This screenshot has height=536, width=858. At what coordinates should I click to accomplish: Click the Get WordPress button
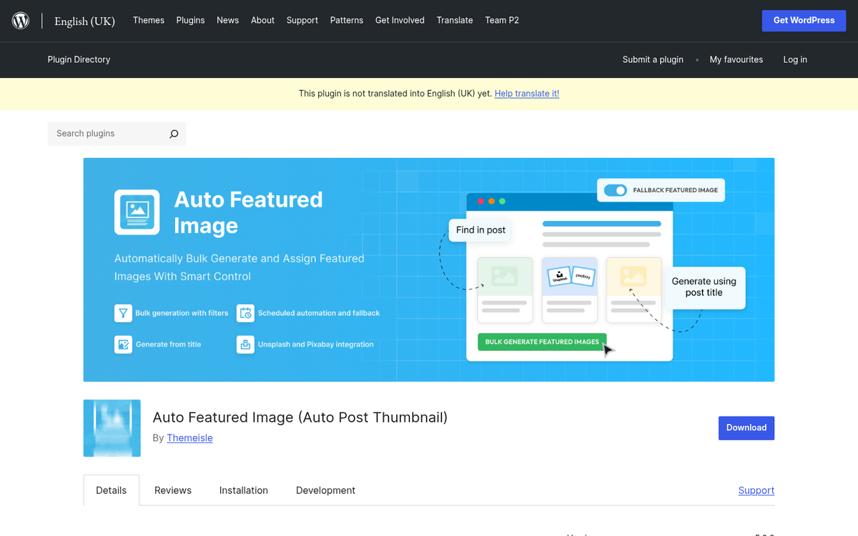tap(804, 20)
